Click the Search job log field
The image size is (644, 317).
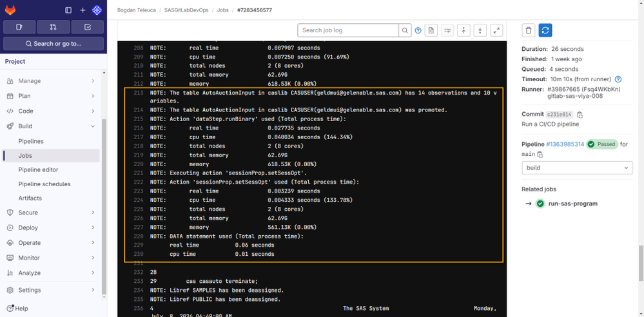point(348,30)
